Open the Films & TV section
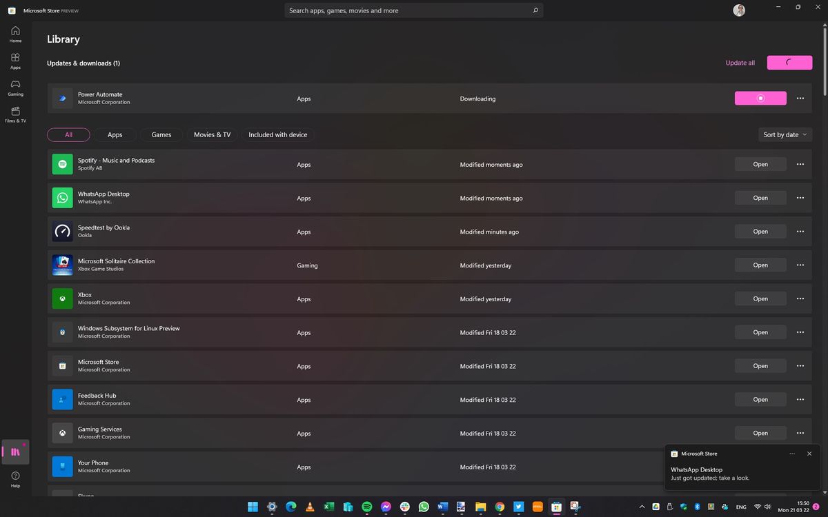 (x=14, y=114)
